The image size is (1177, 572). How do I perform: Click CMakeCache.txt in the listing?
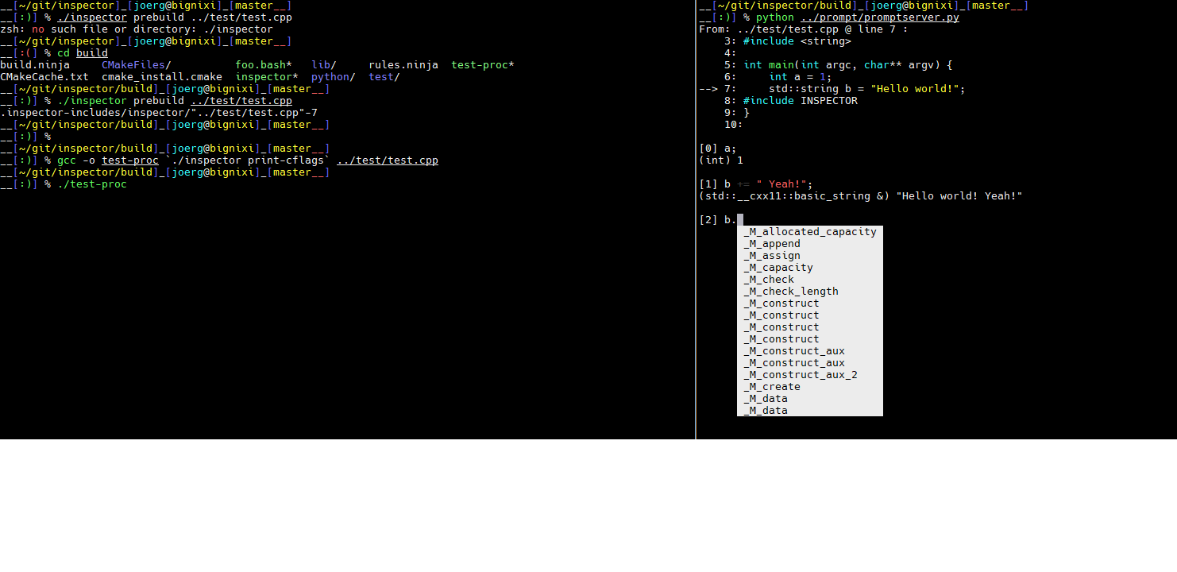tap(44, 77)
